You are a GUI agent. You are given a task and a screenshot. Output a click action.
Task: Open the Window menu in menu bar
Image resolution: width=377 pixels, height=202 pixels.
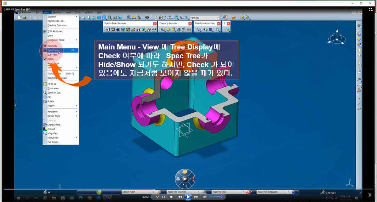click(x=89, y=12)
